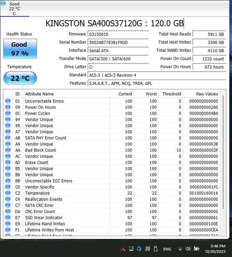Select the raw value 00000000003B
232x257 pixels.
[204, 144]
